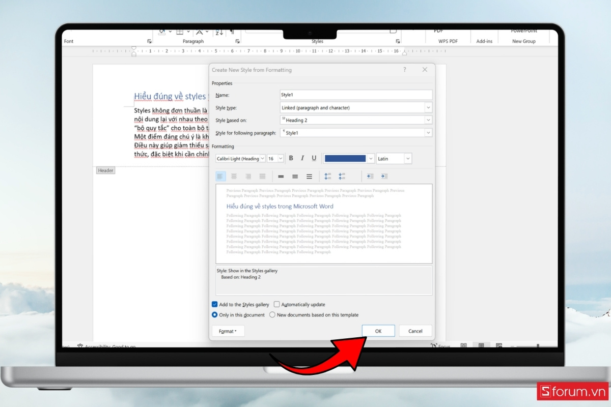Increase indent in the dialog

384,176
